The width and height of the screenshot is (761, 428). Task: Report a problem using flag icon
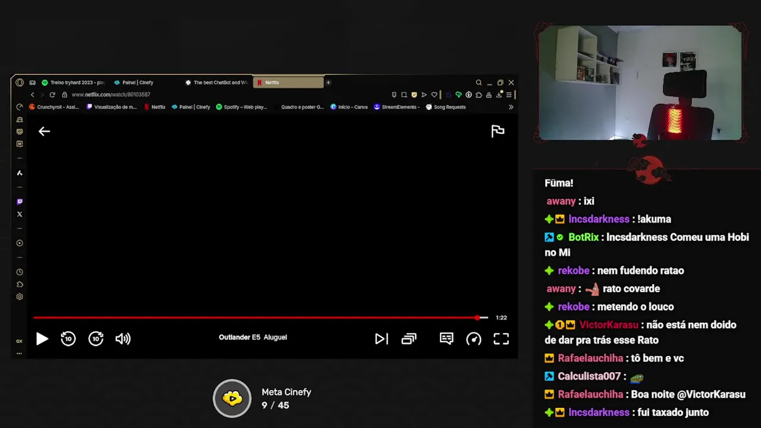498,131
